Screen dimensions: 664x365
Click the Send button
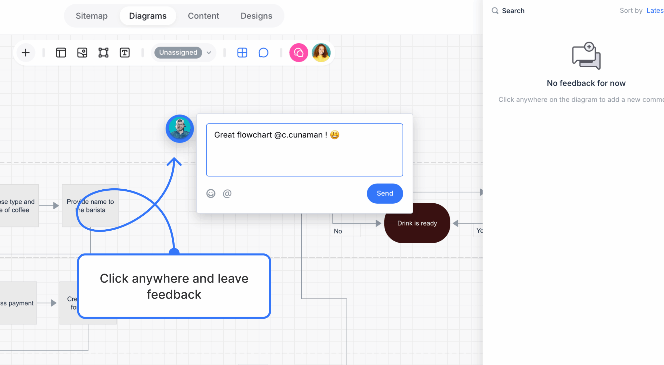(385, 193)
